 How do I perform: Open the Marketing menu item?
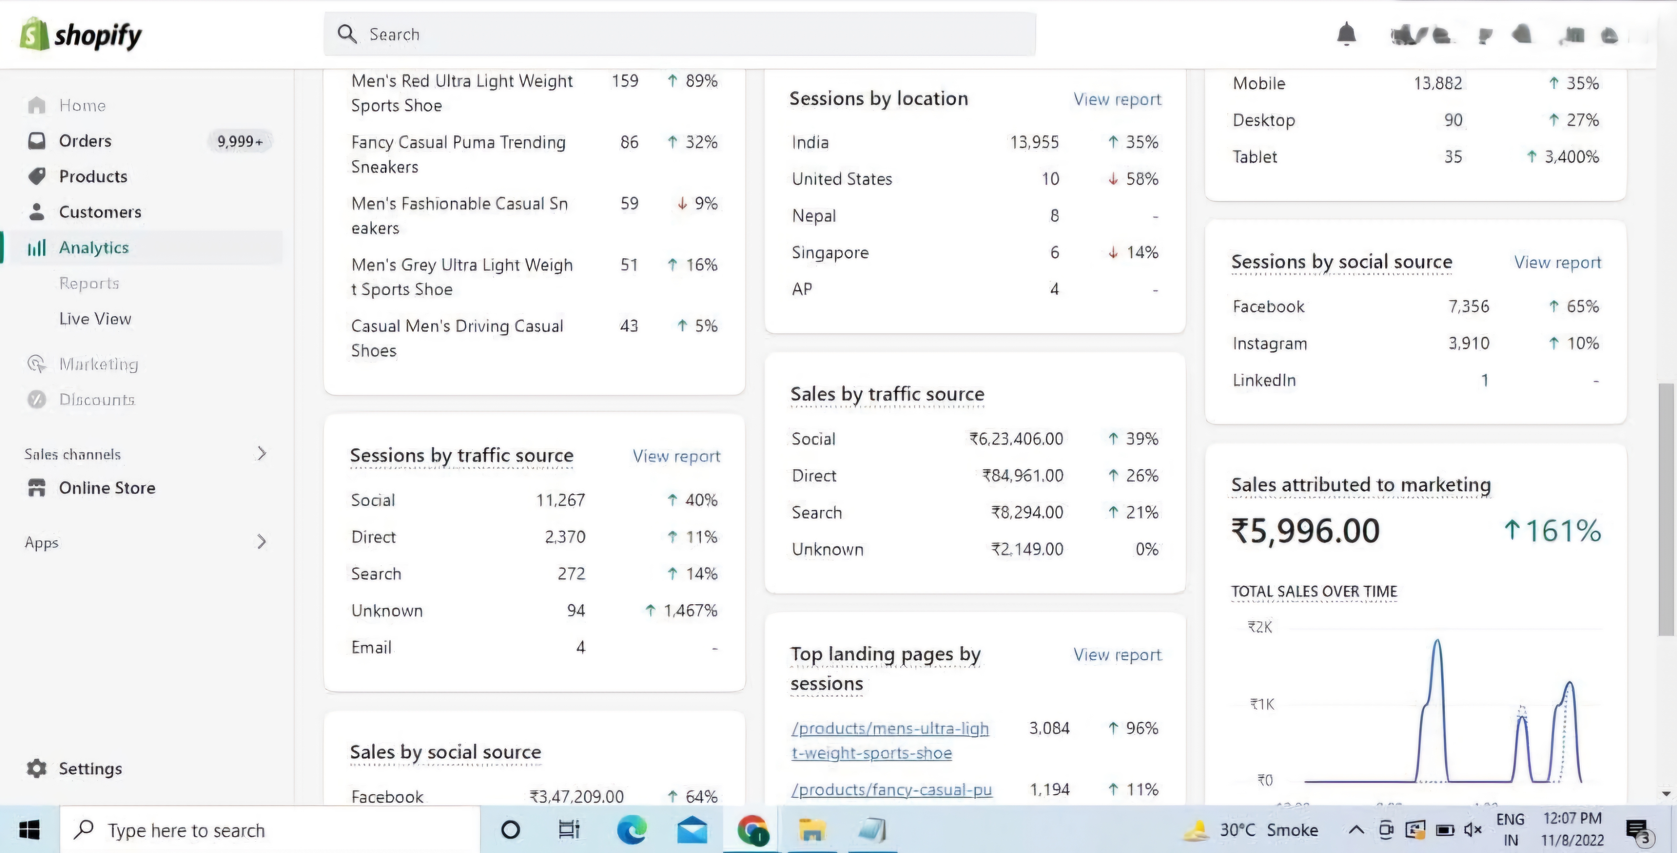click(x=98, y=364)
